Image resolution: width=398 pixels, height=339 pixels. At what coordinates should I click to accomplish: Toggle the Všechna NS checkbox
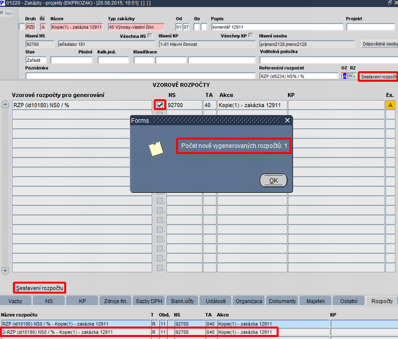click(150, 35)
